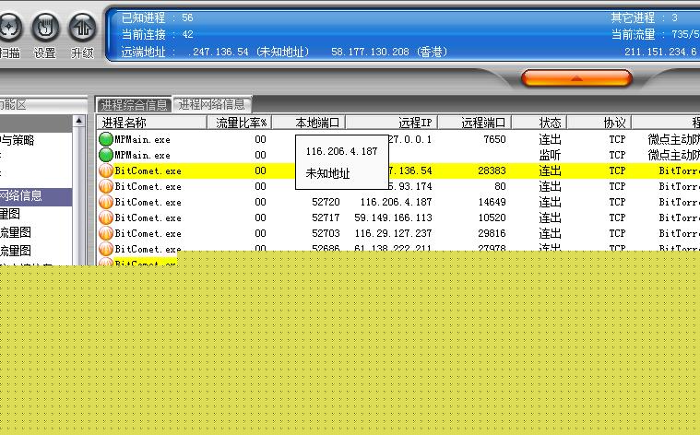Viewport: 700px width, 435px height.
Task: Select the 网络信息 item in sidebar
Action: 20,195
